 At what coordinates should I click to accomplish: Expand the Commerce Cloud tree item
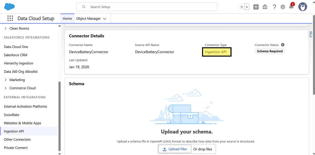click(6, 88)
